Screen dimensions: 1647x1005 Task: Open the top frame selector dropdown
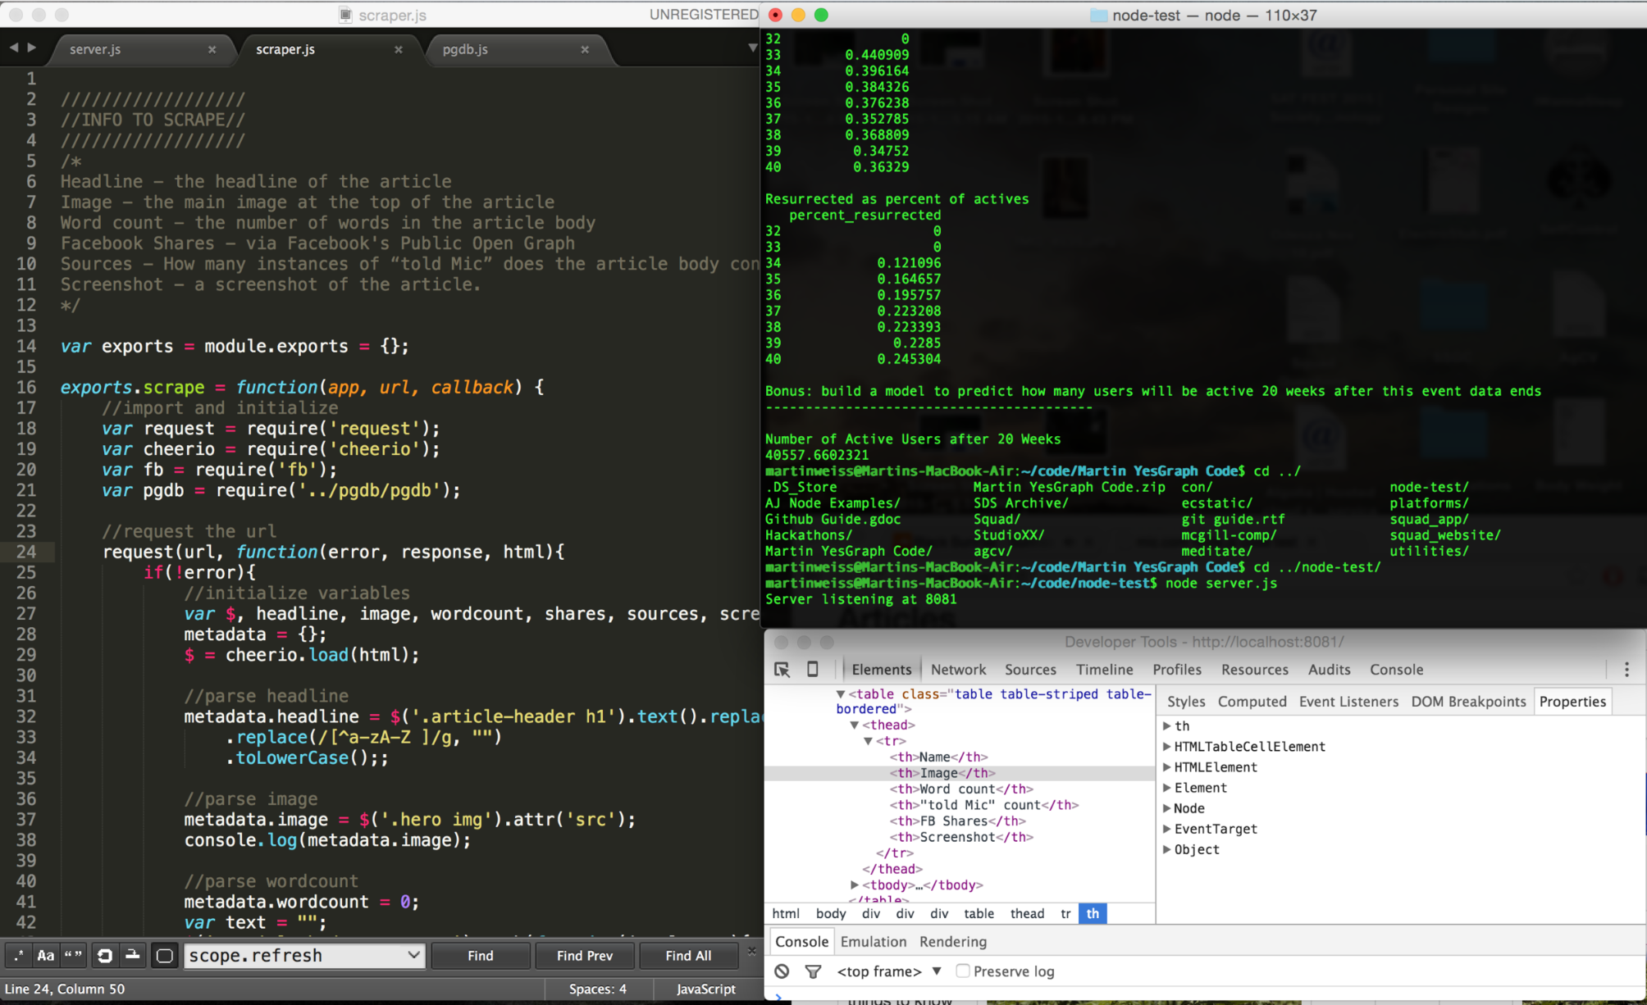click(937, 971)
